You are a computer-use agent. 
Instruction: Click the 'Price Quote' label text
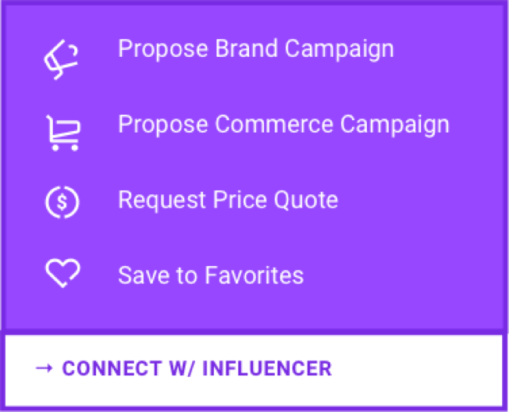pyautogui.click(x=276, y=200)
